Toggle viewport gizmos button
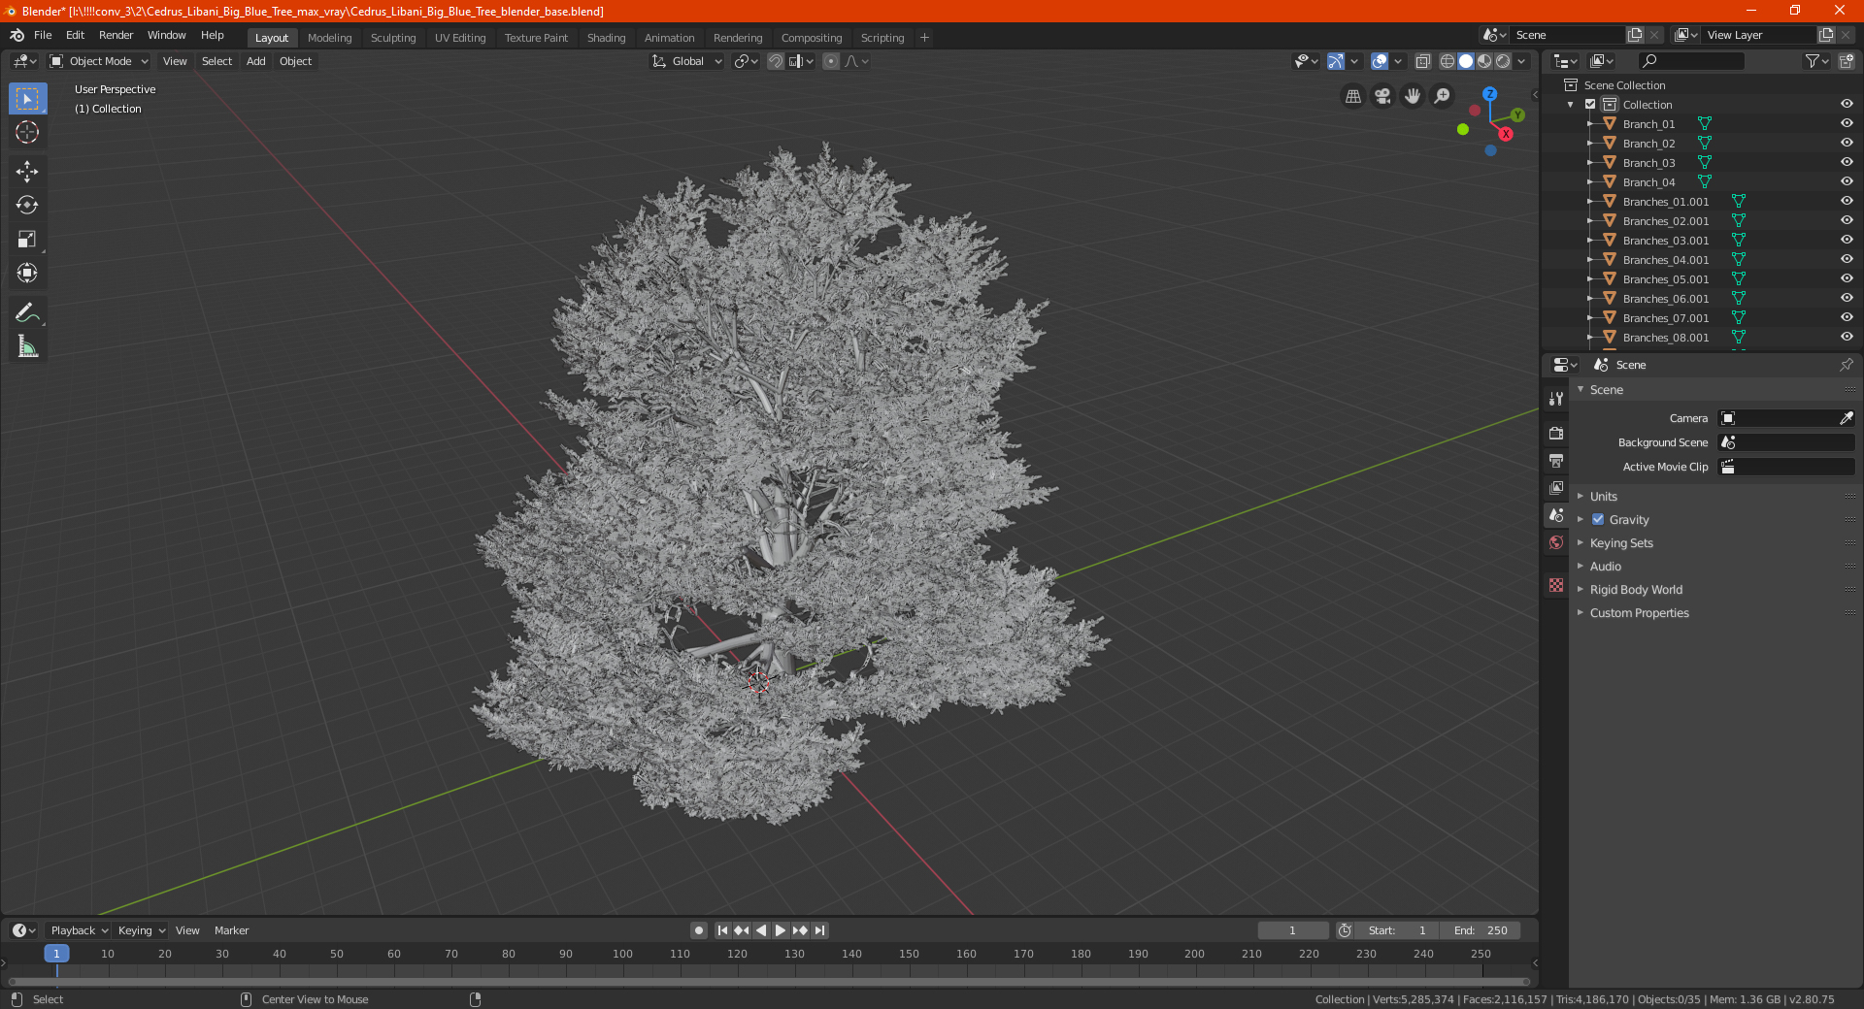 pos(1336,61)
